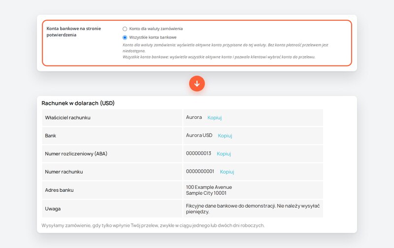394x248 pixels.
Task: Copy the ABA routing number 000000013
Action: click(x=224, y=154)
